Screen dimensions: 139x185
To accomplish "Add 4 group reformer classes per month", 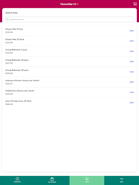I will pyautogui.click(x=131, y=82).
